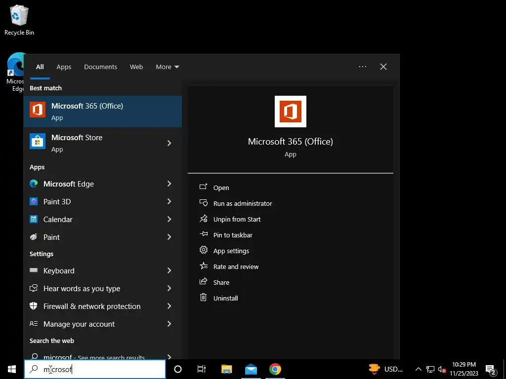
Task: Click the Paint 3D app icon
Action: pos(34,201)
